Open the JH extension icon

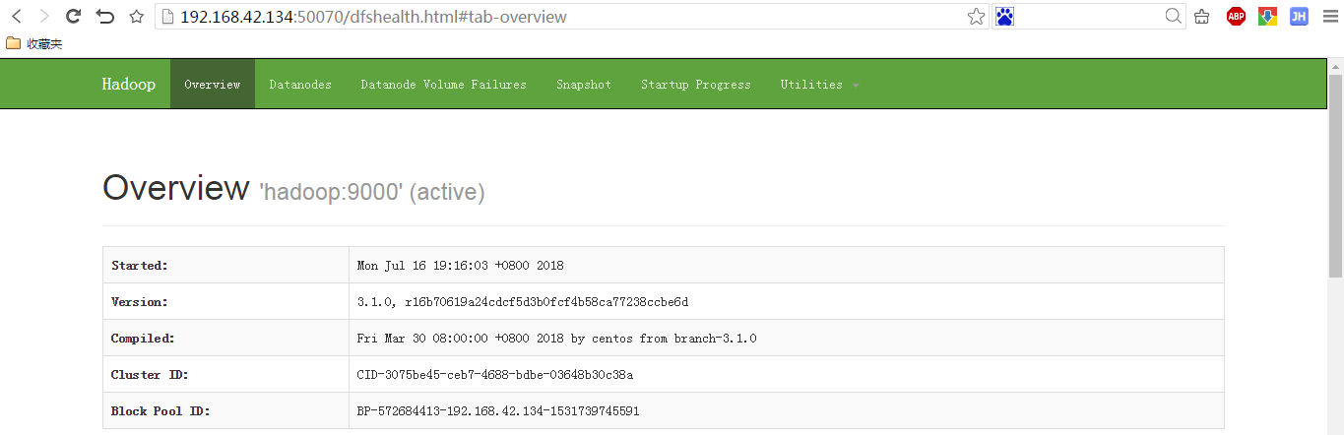(1299, 17)
